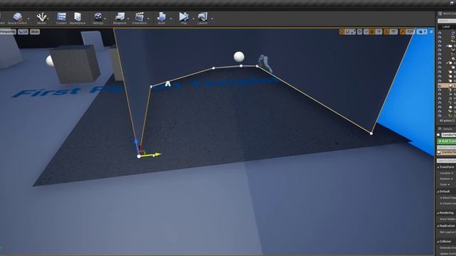This screenshot has width=456, height=256.
Task: Select the spline point above the gizmo
Action: (x=151, y=87)
